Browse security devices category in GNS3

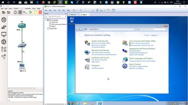(x=4, y=42)
